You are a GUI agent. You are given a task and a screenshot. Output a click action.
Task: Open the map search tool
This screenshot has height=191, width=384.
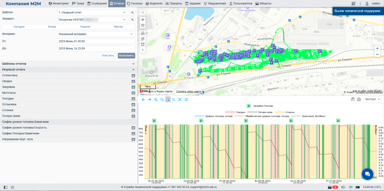click(x=143, y=12)
